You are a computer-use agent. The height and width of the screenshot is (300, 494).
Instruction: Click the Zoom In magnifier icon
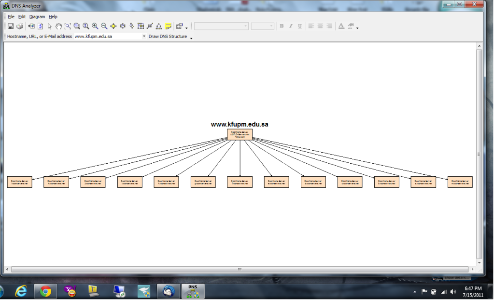tap(95, 26)
